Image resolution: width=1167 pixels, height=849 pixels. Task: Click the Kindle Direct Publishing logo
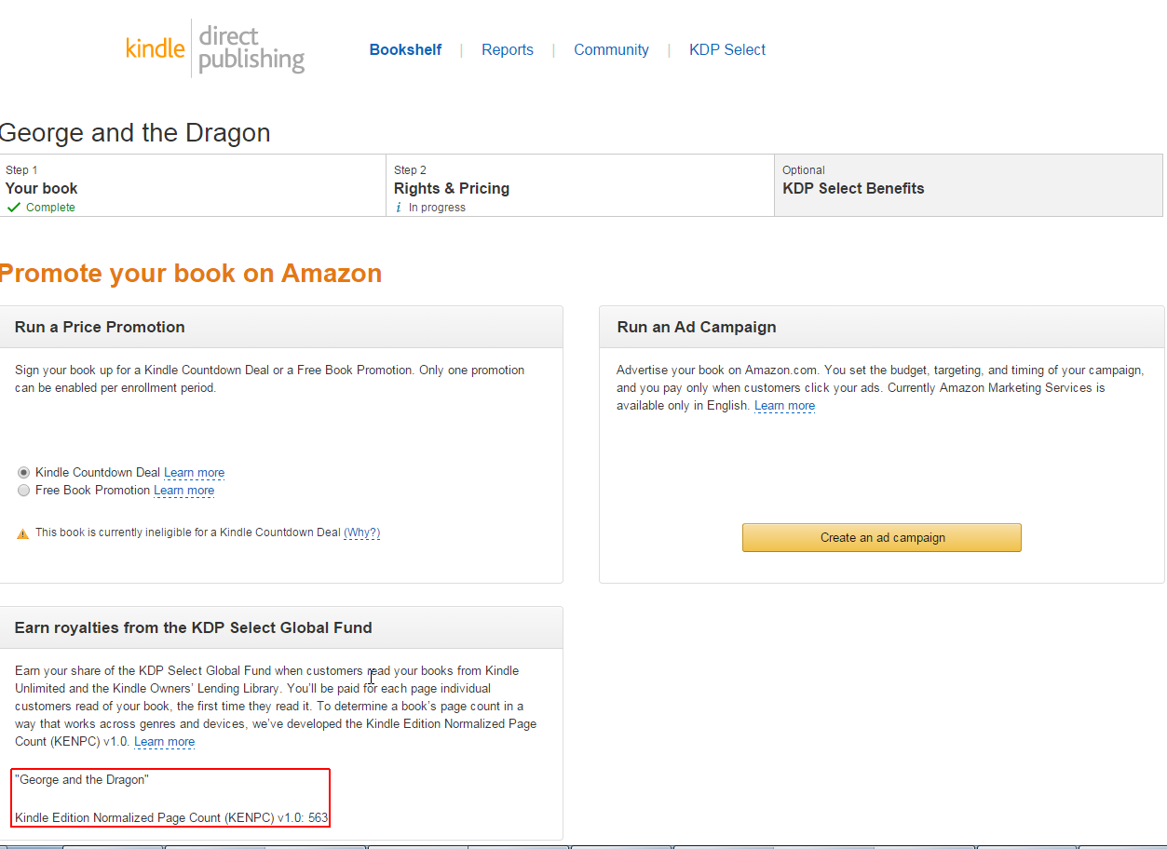pyautogui.click(x=215, y=49)
